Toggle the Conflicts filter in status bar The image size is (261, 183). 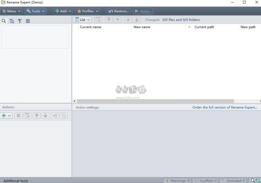coord(206,181)
